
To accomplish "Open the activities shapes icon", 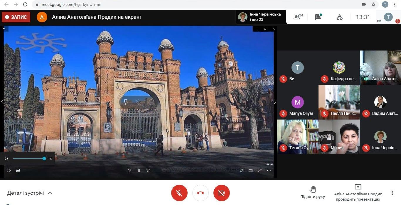I will pyautogui.click(x=340, y=17).
